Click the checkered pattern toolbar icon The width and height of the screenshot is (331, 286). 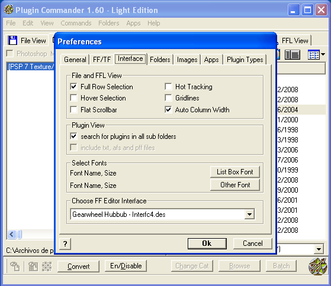pos(47,266)
